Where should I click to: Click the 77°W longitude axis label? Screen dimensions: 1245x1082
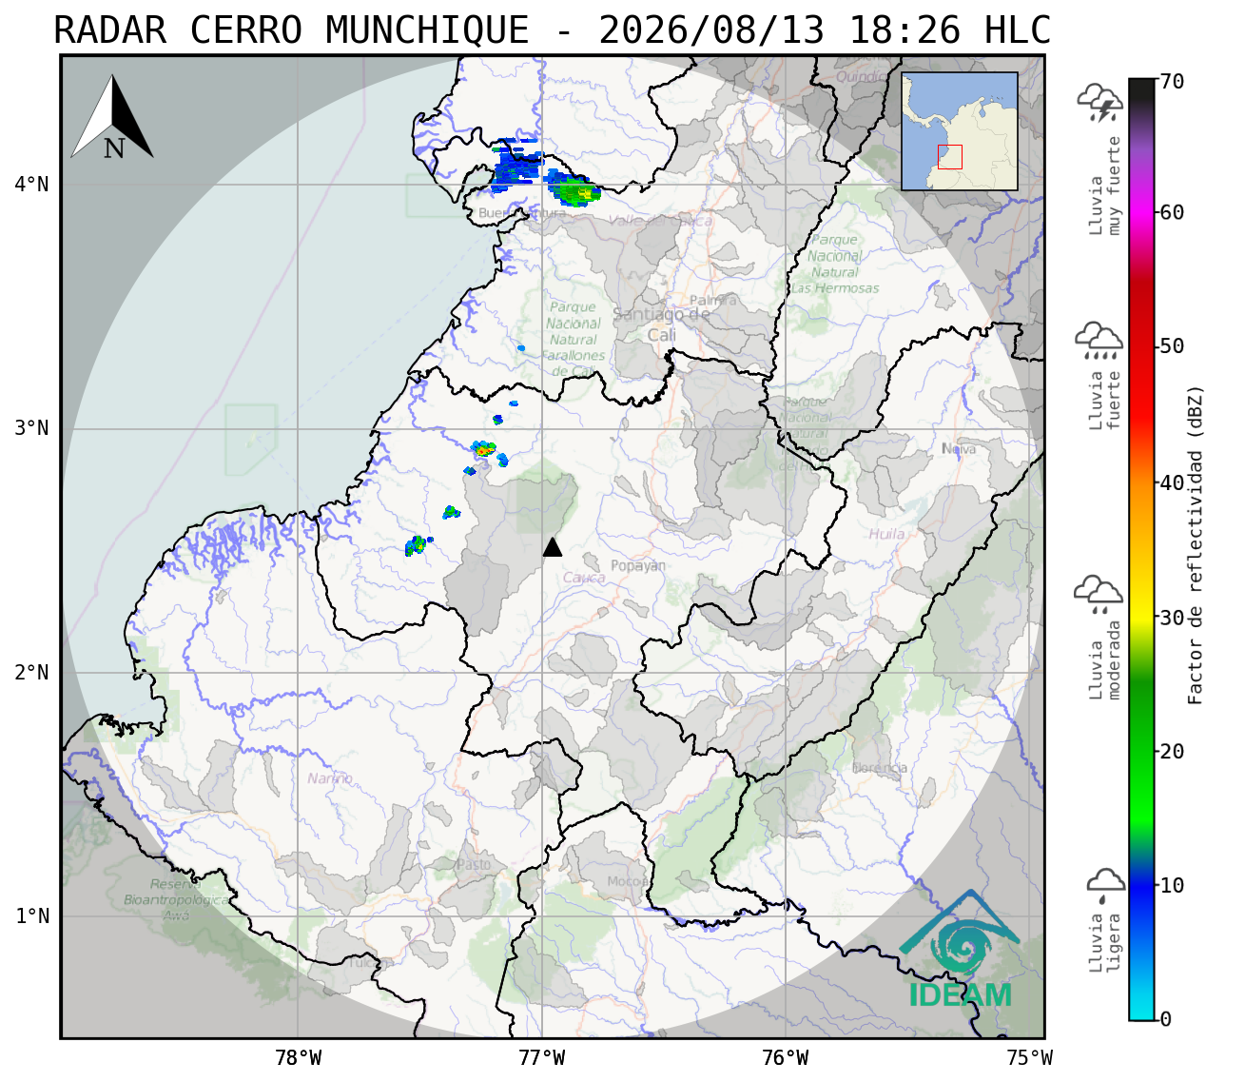pyautogui.click(x=542, y=1057)
